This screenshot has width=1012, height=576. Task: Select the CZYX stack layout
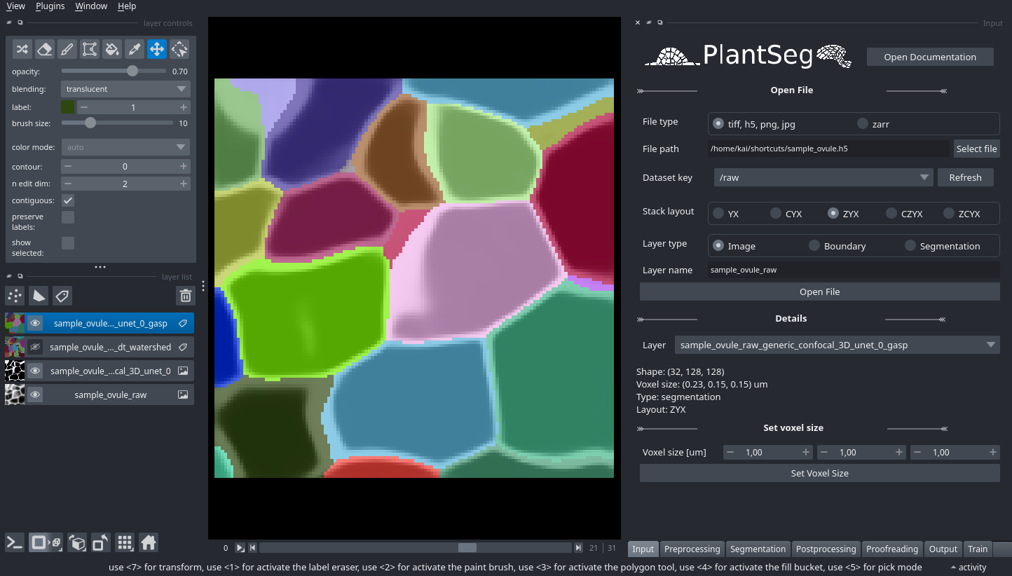click(891, 214)
